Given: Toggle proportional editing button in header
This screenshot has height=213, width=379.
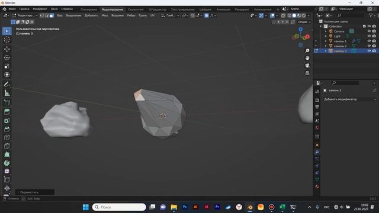Looking at the screenshot, I should 207,15.
